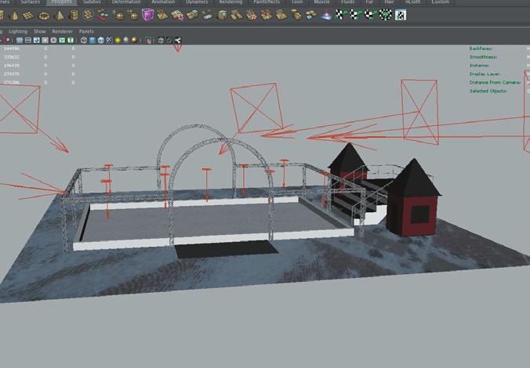The height and width of the screenshot is (368, 530).
Task: Apply Cylindrical Mapping from the shelf
Action: [356, 15]
